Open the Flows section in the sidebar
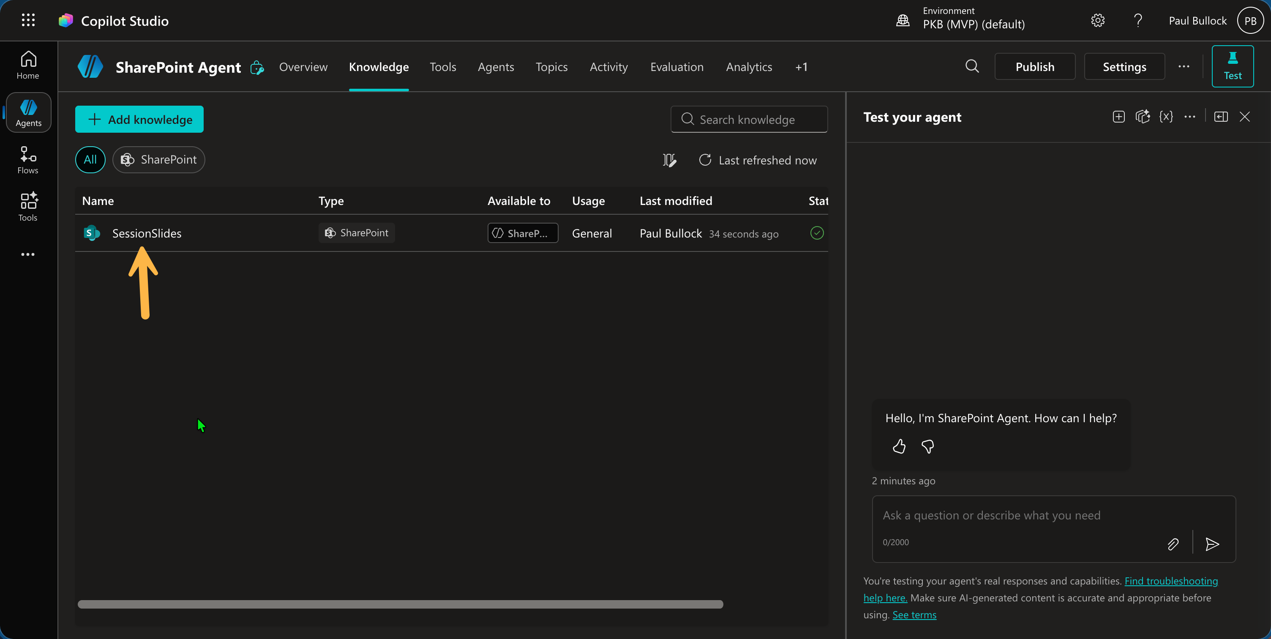The image size is (1271, 639). [x=27, y=159]
